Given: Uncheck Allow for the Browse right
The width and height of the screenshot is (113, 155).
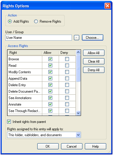Looking at the screenshot, I should pos(50,59).
